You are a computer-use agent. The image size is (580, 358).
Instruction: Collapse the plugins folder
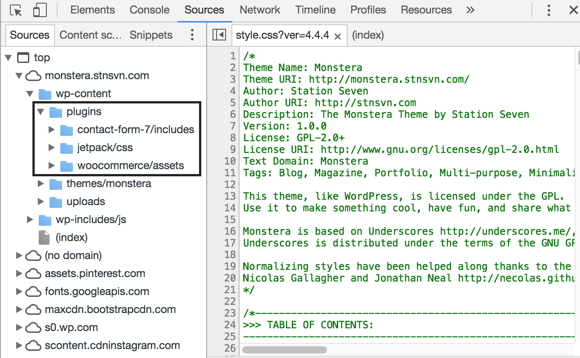(x=41, y=112)
